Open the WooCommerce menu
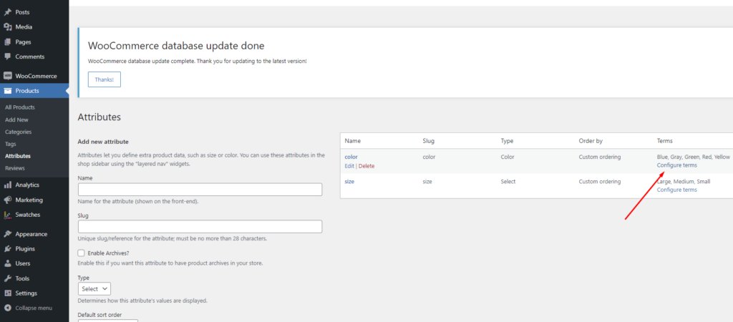 34,76
